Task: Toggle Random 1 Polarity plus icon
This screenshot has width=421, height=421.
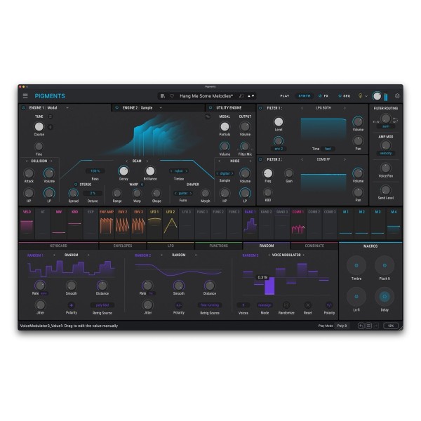Action: [x=71, y=305]
